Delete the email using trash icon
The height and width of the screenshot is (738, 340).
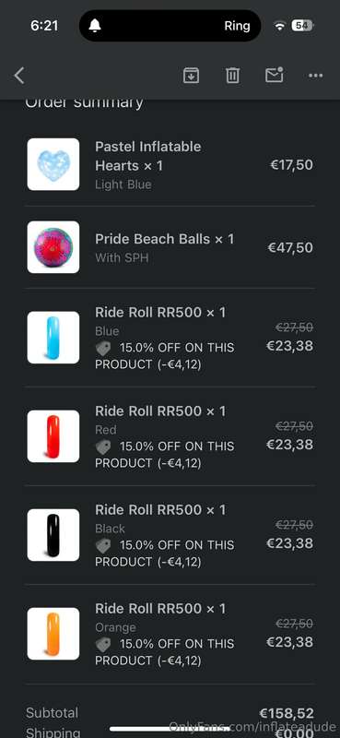pos(233,76)
